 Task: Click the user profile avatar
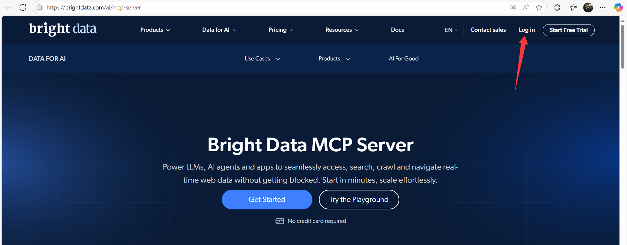[588, 8]
